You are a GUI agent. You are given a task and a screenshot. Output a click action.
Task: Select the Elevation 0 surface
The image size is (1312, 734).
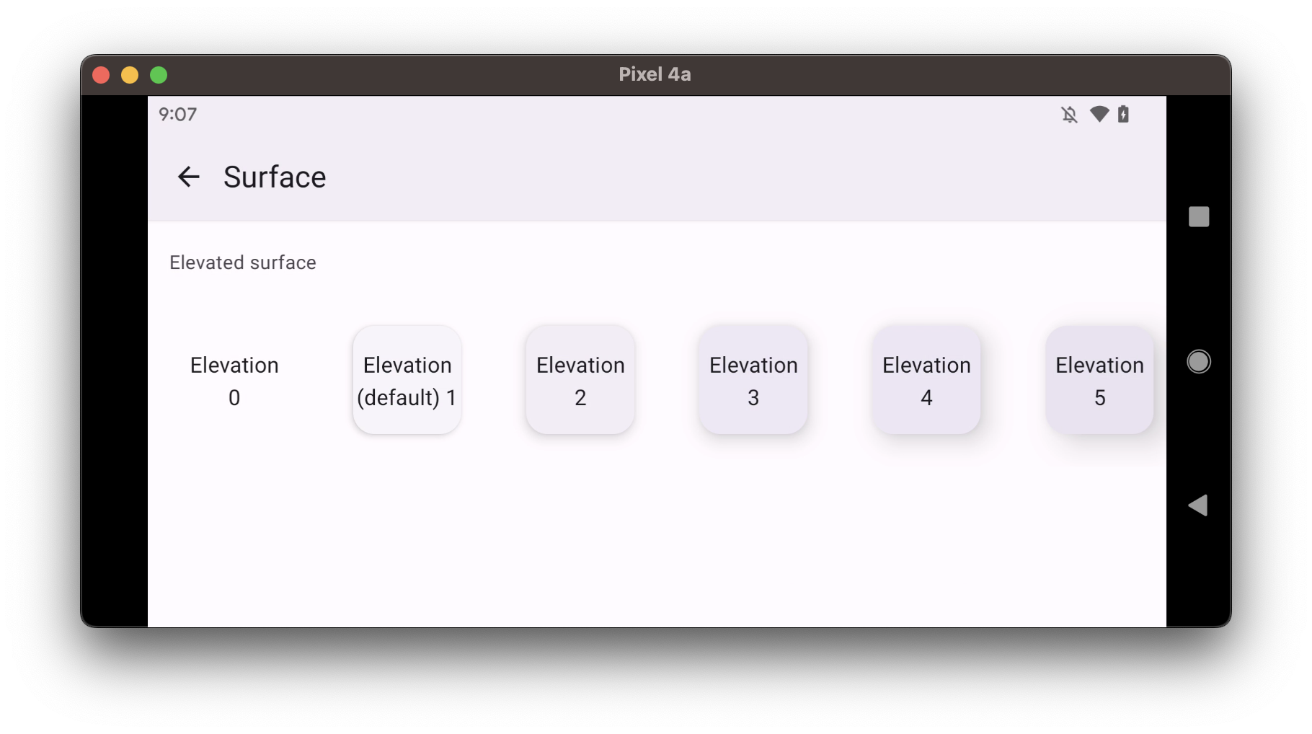click(x=234, y=380)
